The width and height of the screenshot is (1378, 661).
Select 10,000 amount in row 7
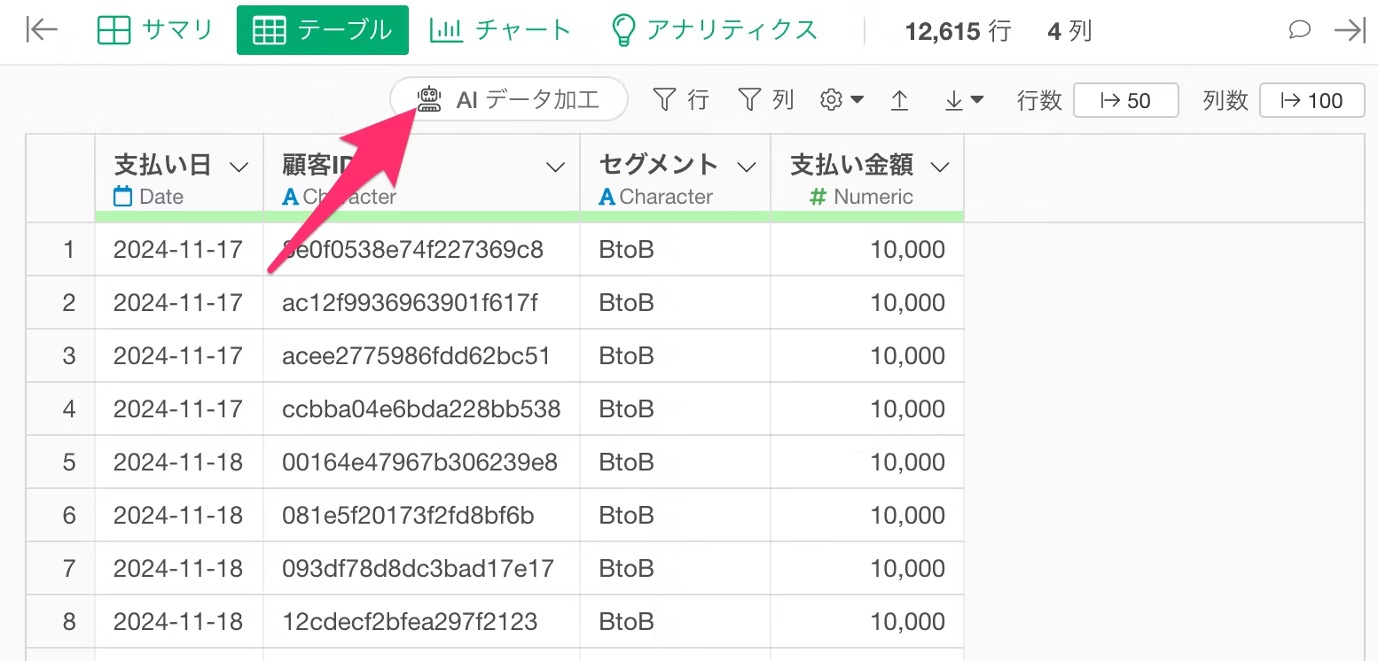[x=867, y=568]
